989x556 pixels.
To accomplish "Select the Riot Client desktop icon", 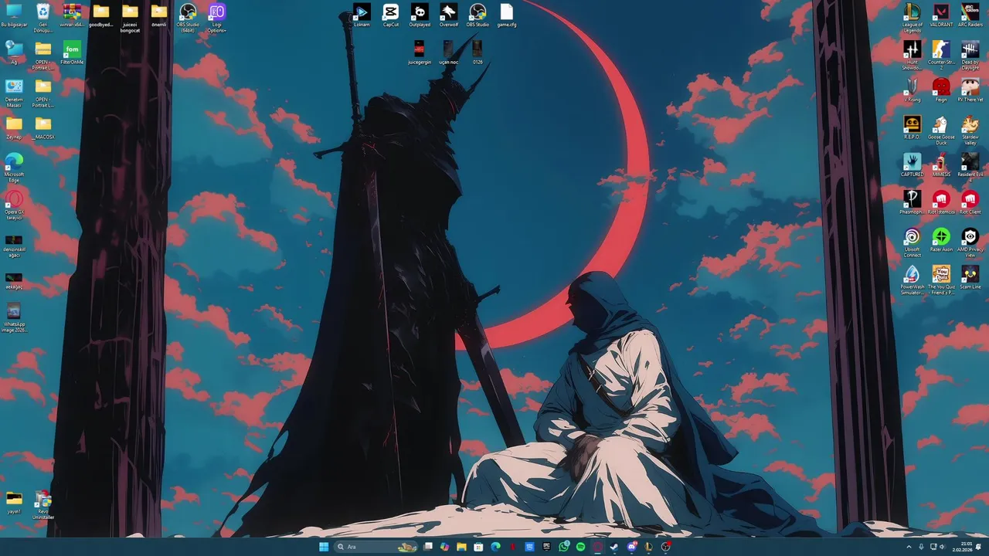I will point(970,202).
